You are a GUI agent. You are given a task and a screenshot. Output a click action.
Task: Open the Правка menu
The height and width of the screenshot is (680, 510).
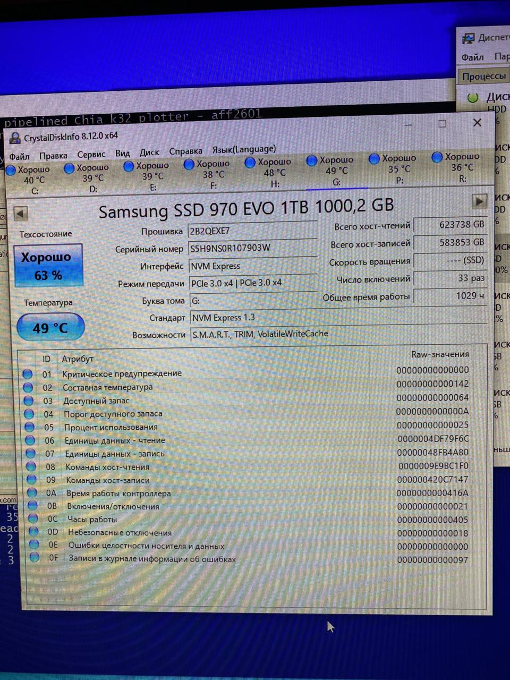(53, 156)
